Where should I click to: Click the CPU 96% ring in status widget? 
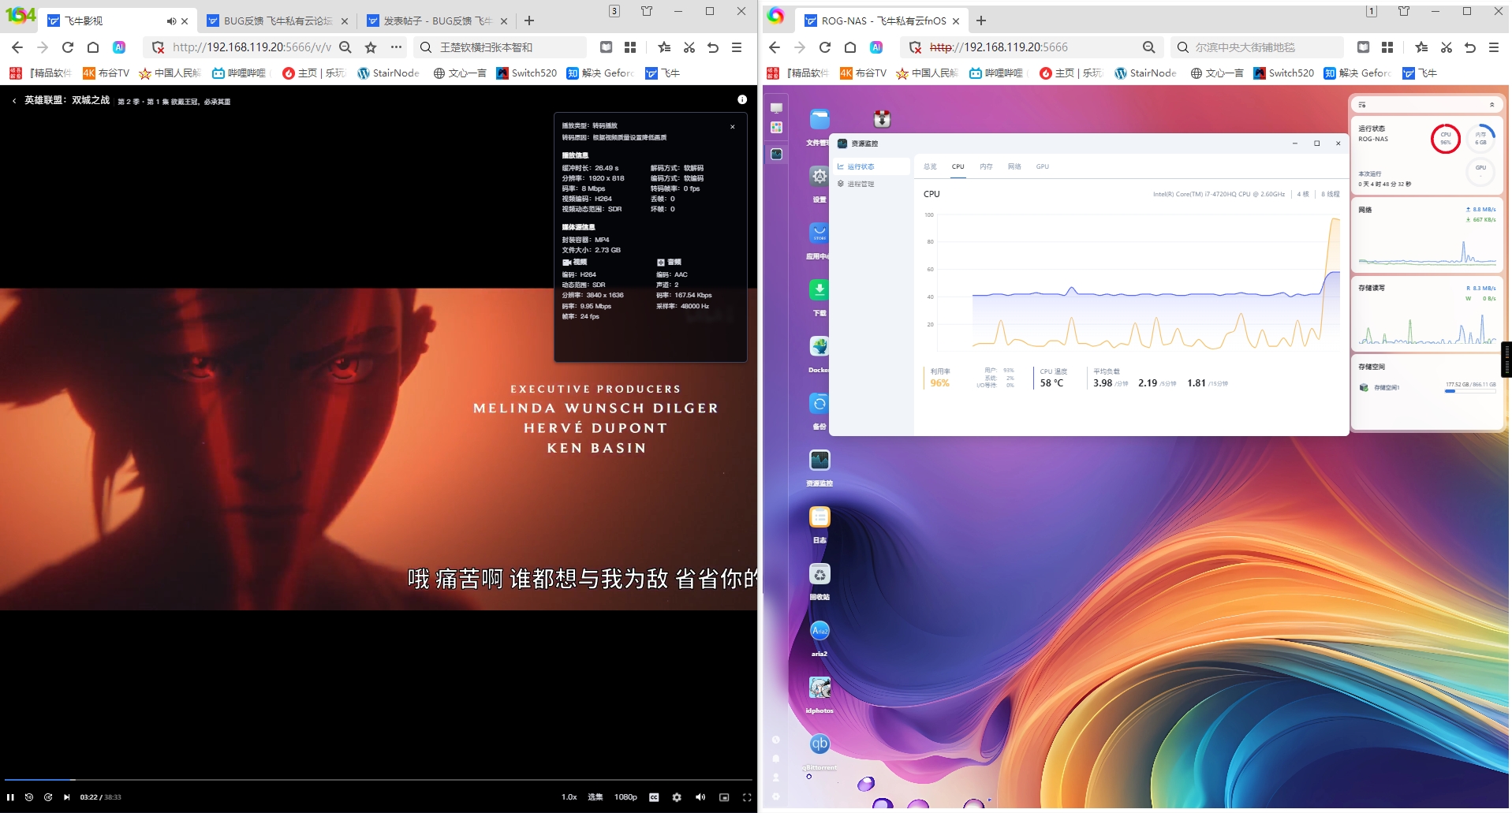[x=1446, y=139]
